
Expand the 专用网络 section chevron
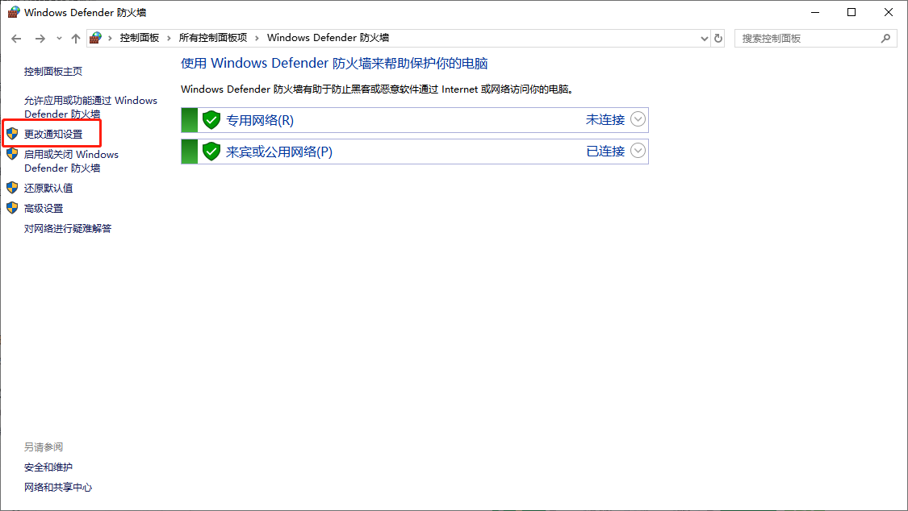638,119
